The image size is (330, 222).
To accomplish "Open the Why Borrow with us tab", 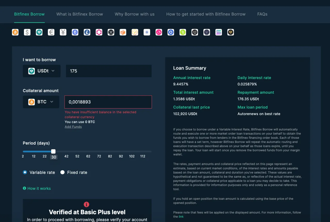I will 135,14.
